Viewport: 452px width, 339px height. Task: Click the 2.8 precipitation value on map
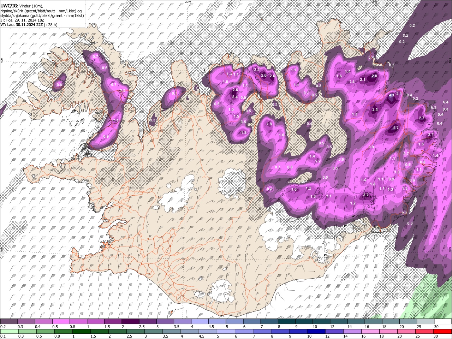click(374, 76)
